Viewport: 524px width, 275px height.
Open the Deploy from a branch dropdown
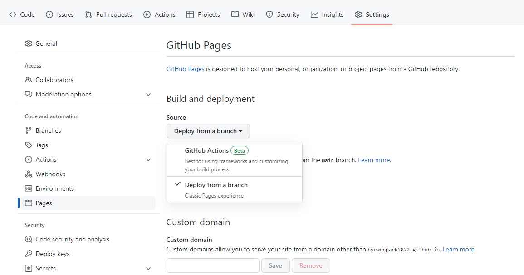click(208, 131)
